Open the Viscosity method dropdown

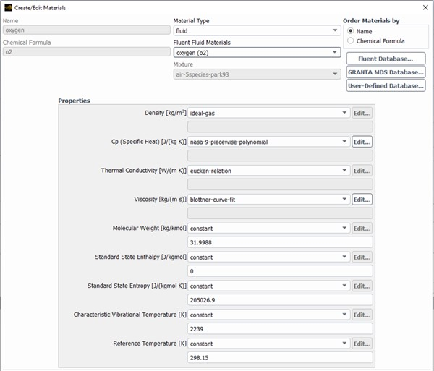coord(268,200)
